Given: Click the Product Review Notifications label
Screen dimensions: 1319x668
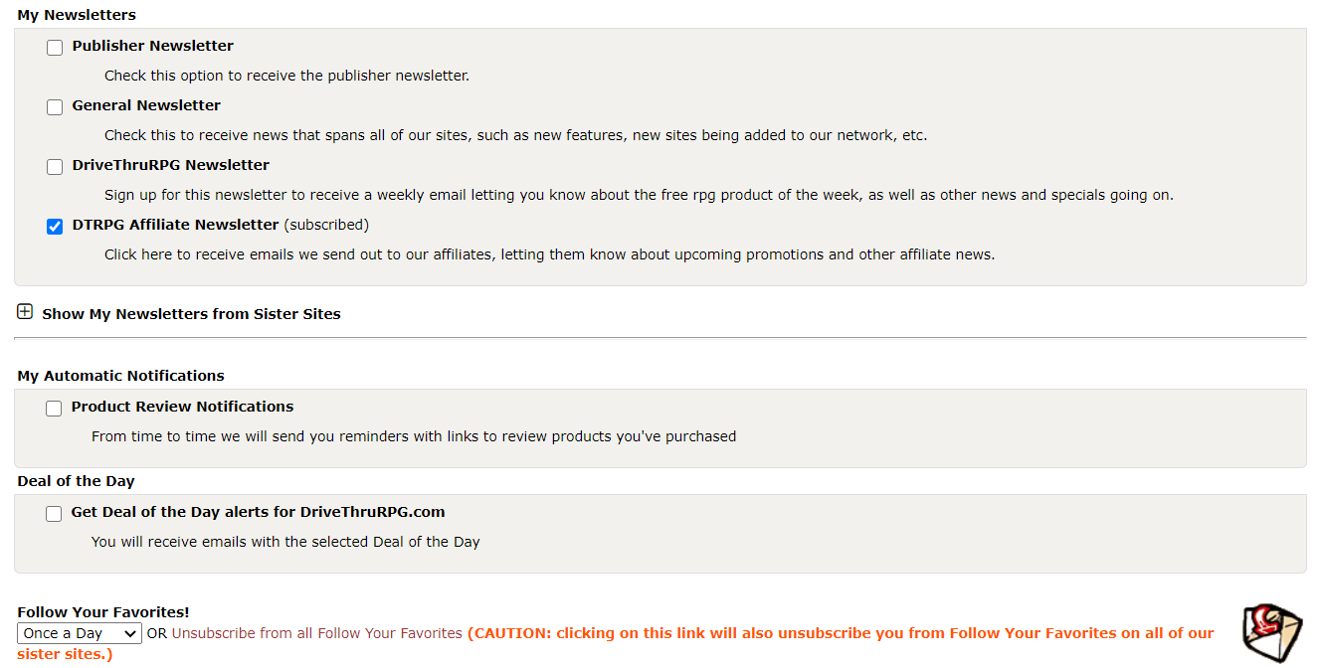Looking at the screenshot, I should 182,407.
